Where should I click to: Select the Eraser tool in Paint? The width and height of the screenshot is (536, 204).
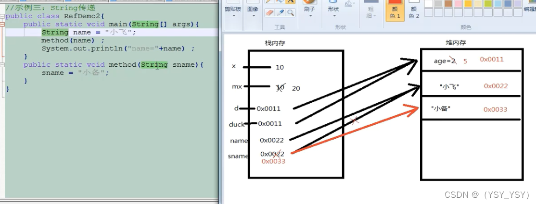(270, 12)
